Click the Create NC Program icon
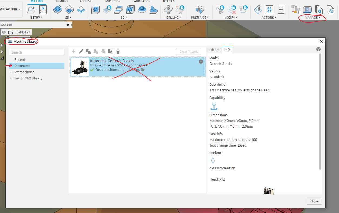 pyautogui.click(x=43, y=10)
